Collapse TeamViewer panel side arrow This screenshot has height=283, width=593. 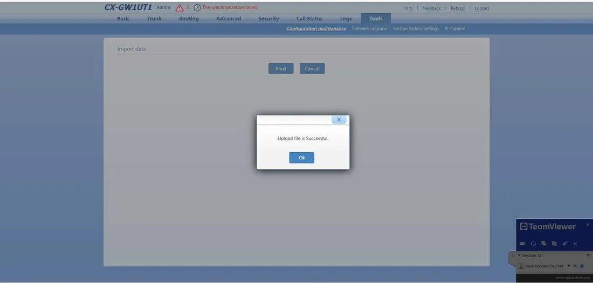click(512, 256)
